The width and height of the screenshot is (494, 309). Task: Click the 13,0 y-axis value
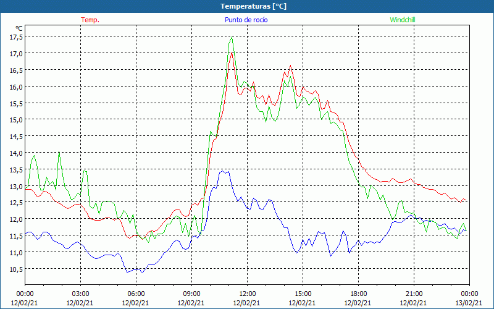pyautogui.click(x=17, y=187)
